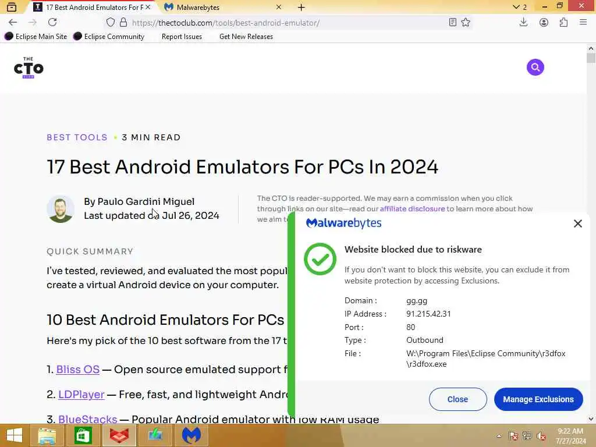The image size is (596, 447).
Task: Click the page scrollbar up arrow
Action: coord(591,48)
